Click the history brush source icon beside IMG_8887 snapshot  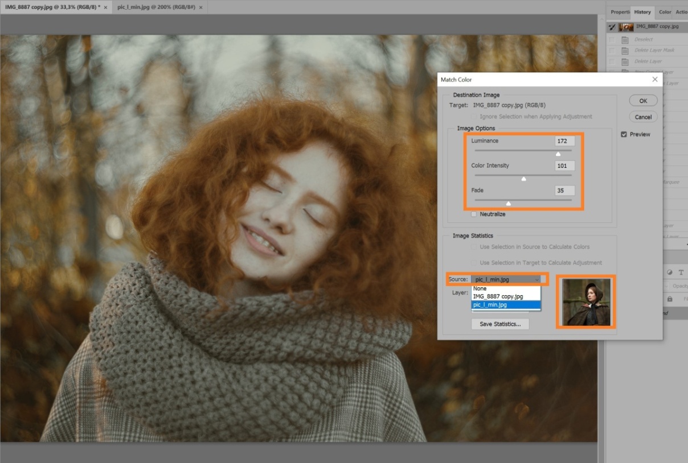point(612,27)
